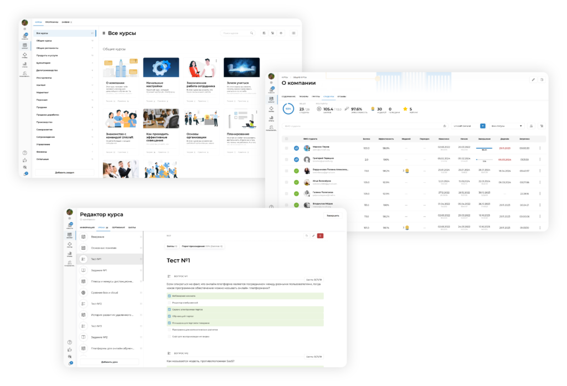Click the pencil edit icon in О компании window

click(533, 80)
